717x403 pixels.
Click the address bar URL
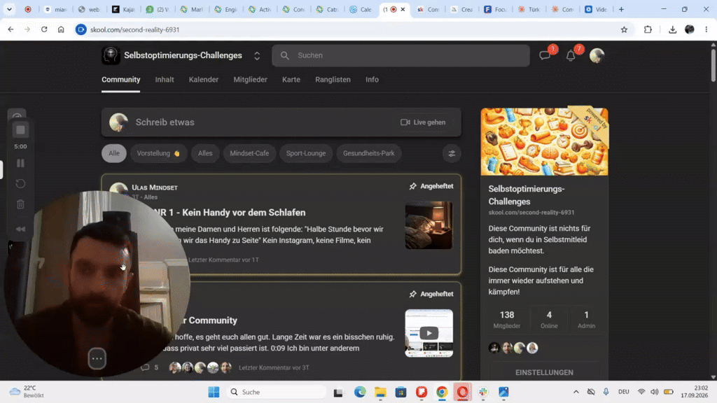134,29
